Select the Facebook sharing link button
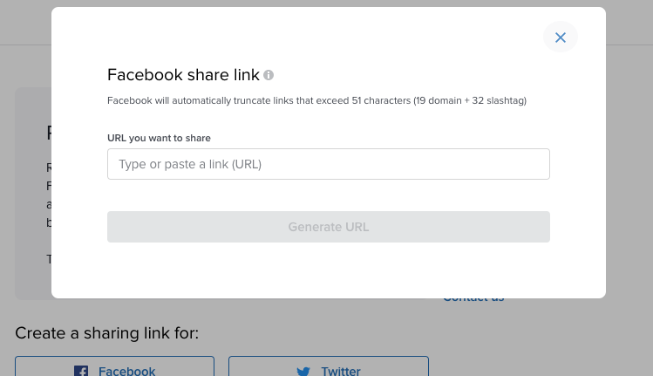The width and height of the screenshot is (653, 376). tap(114, 366)
